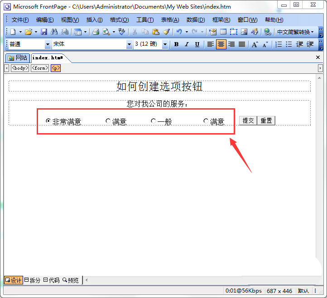The height and width of the screenshot is (298, 327).
Task: Apply bulleted list
Action: point(289,44)
